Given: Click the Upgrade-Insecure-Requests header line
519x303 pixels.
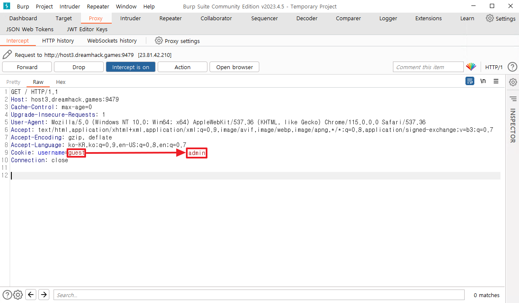Looking at the screenshot, I should click(x=58, y=115).
